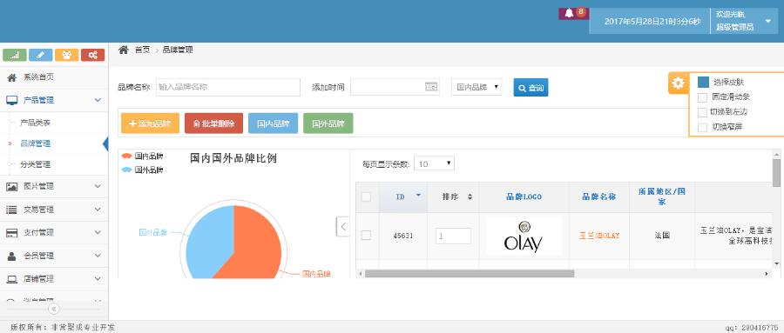This screenshot has width=784, height=333.
Task: Click the 所属地区/国家 column header
Action: 662,196
